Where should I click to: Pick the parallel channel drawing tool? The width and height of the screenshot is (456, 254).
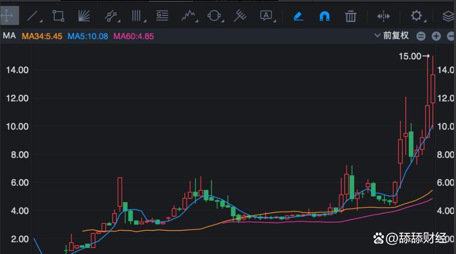tap(111, 16)
